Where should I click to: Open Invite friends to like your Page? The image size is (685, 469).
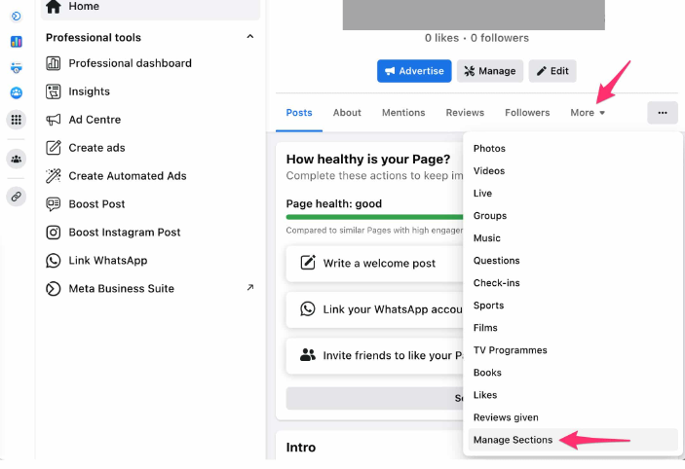pyautogui.click(x=374, y=355)
